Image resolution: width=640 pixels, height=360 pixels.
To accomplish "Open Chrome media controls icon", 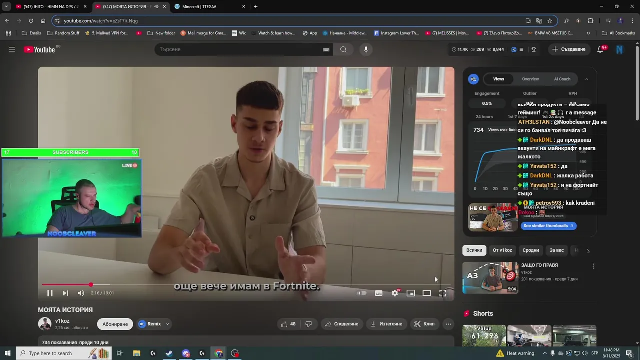I will click(x=608, y=21).
